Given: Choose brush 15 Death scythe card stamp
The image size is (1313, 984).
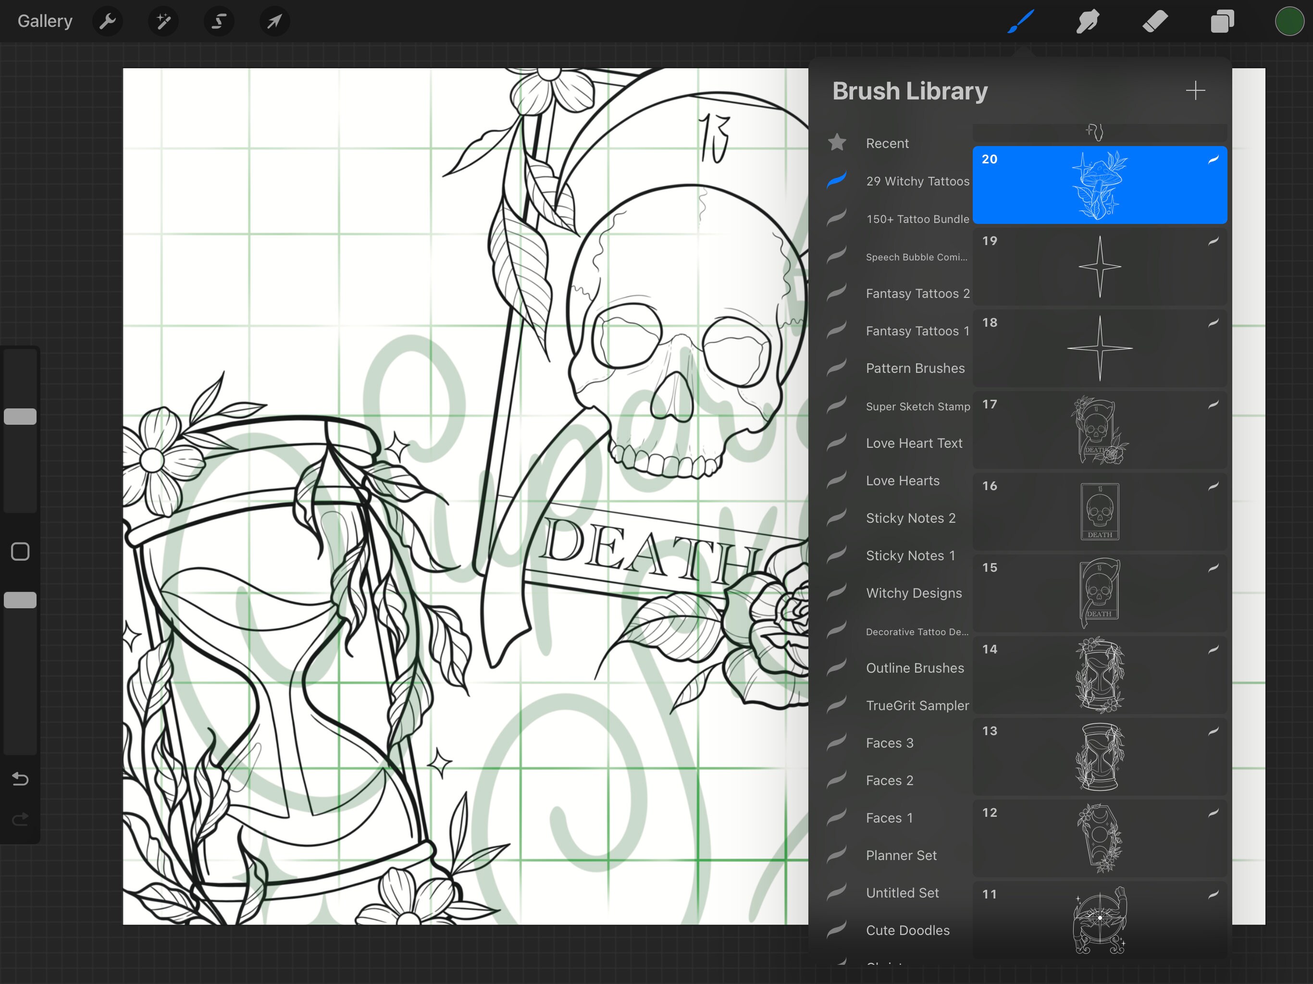Looking at the screenshot, I should pyautogui.click(x=1100, y=593).
